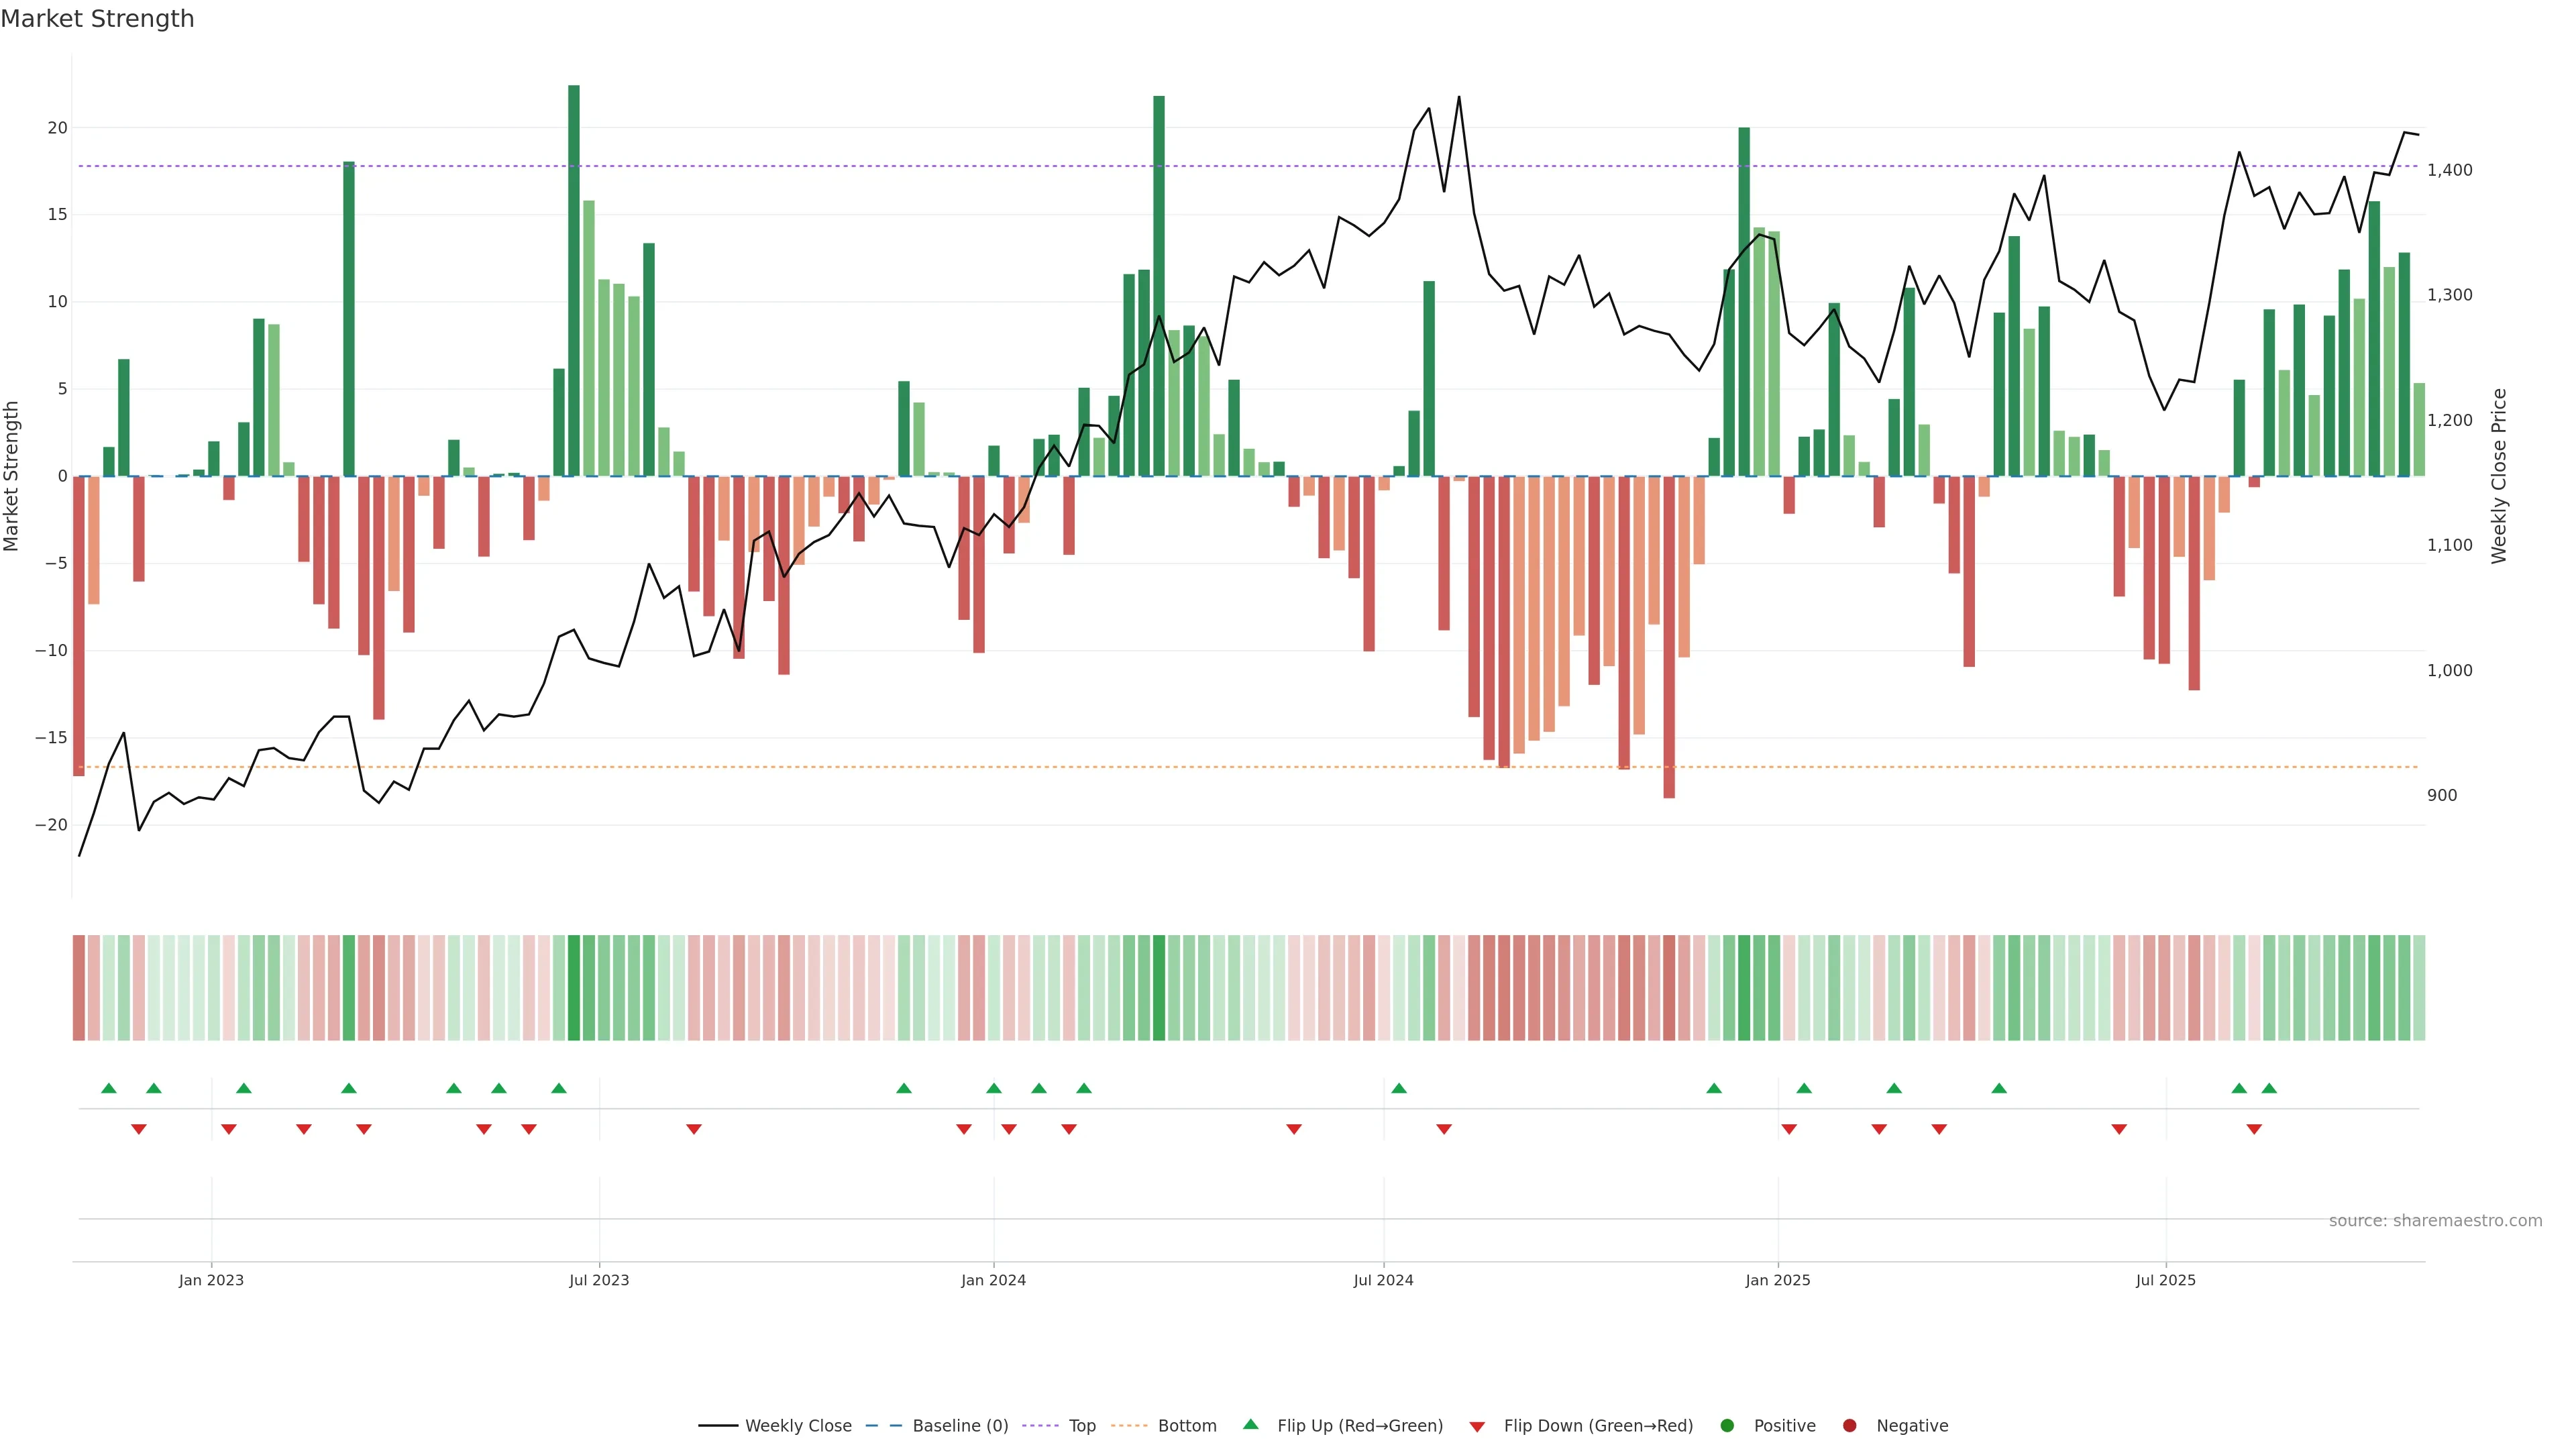
Task: Click the Positive green dot legend icon
Action: pos(1727,1425)
